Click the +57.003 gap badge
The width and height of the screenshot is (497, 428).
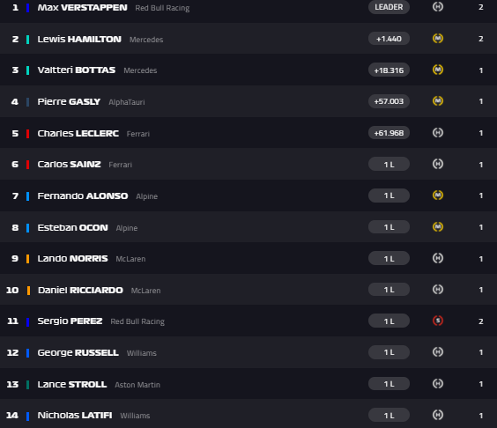(389, 101)
